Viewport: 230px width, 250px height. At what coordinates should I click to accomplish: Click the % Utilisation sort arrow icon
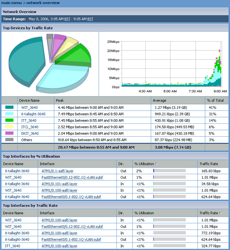coord(156,164)
